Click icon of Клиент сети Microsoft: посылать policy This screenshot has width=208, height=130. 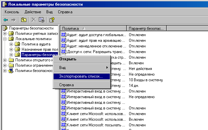64,125
